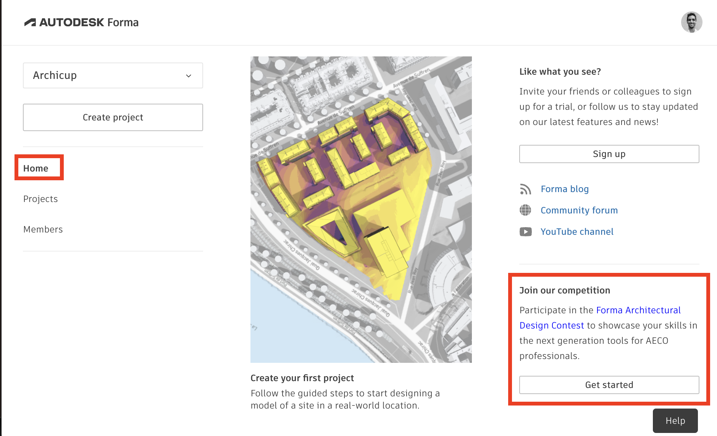Click the Sign up button
Viewport: 717px width, 436px height.
coord(609,154)
